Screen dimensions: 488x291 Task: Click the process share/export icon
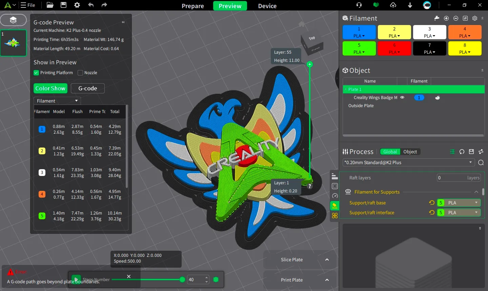click(481, 152)
